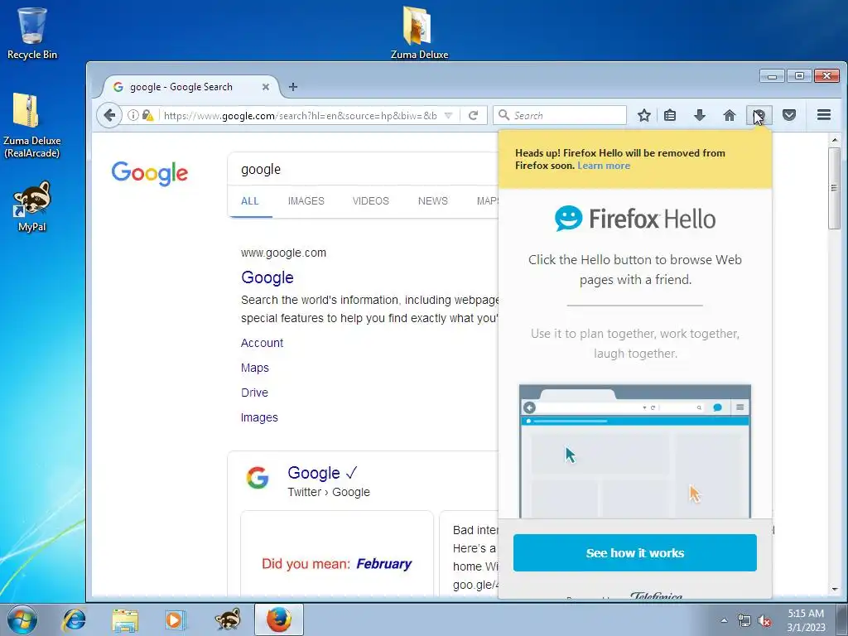
Task: Click Learn more in Hello notice
Action: point(604,166)
